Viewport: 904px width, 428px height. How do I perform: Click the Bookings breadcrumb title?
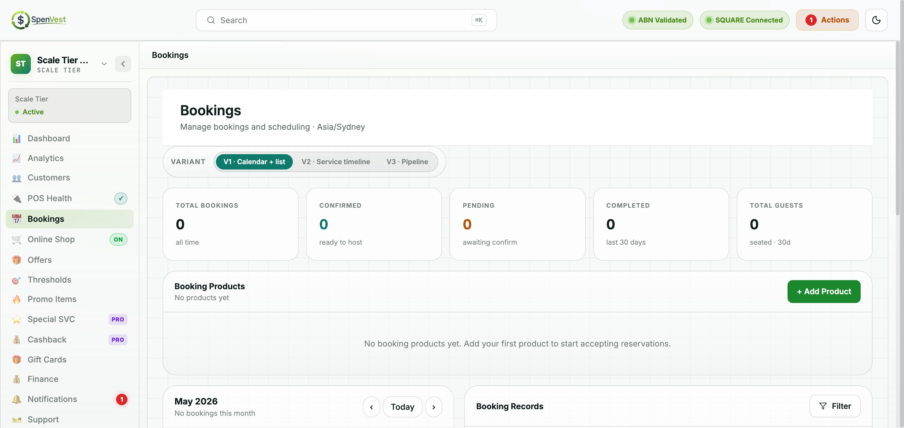point(170,55)
